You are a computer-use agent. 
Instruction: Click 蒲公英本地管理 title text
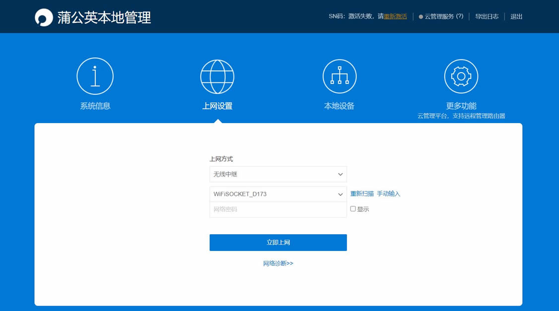pos(104,17)
